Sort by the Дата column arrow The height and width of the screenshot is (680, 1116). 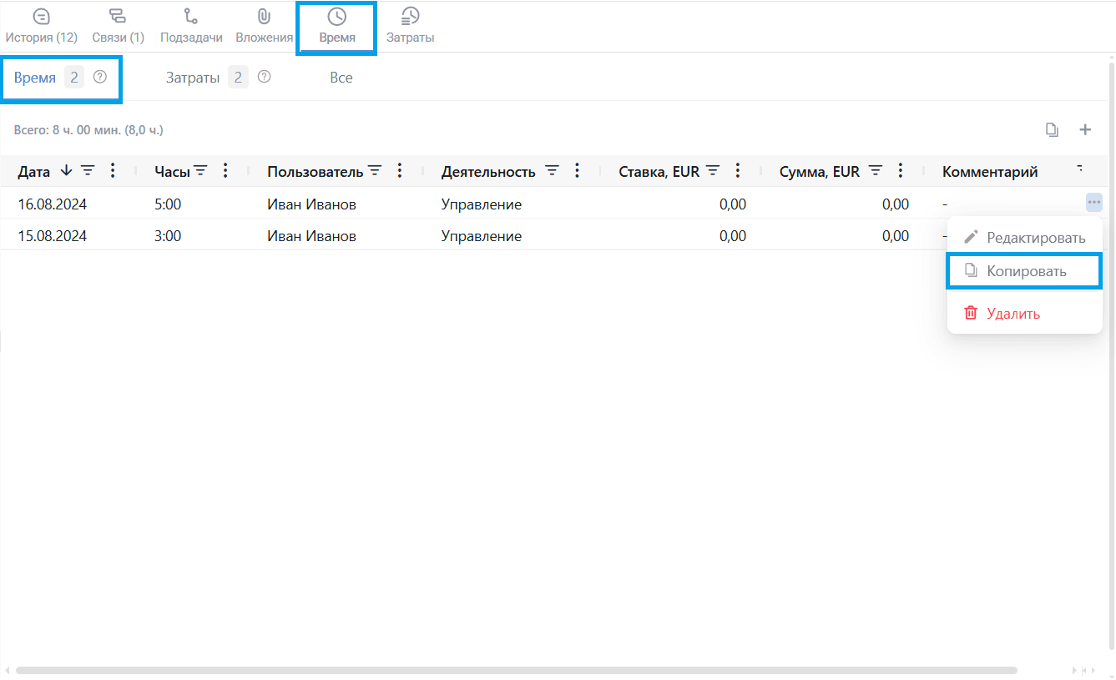click(67, 171)
